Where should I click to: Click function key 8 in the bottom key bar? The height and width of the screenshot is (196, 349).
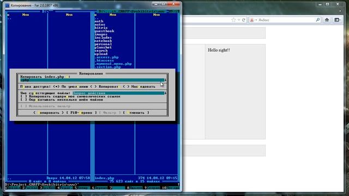135,188
